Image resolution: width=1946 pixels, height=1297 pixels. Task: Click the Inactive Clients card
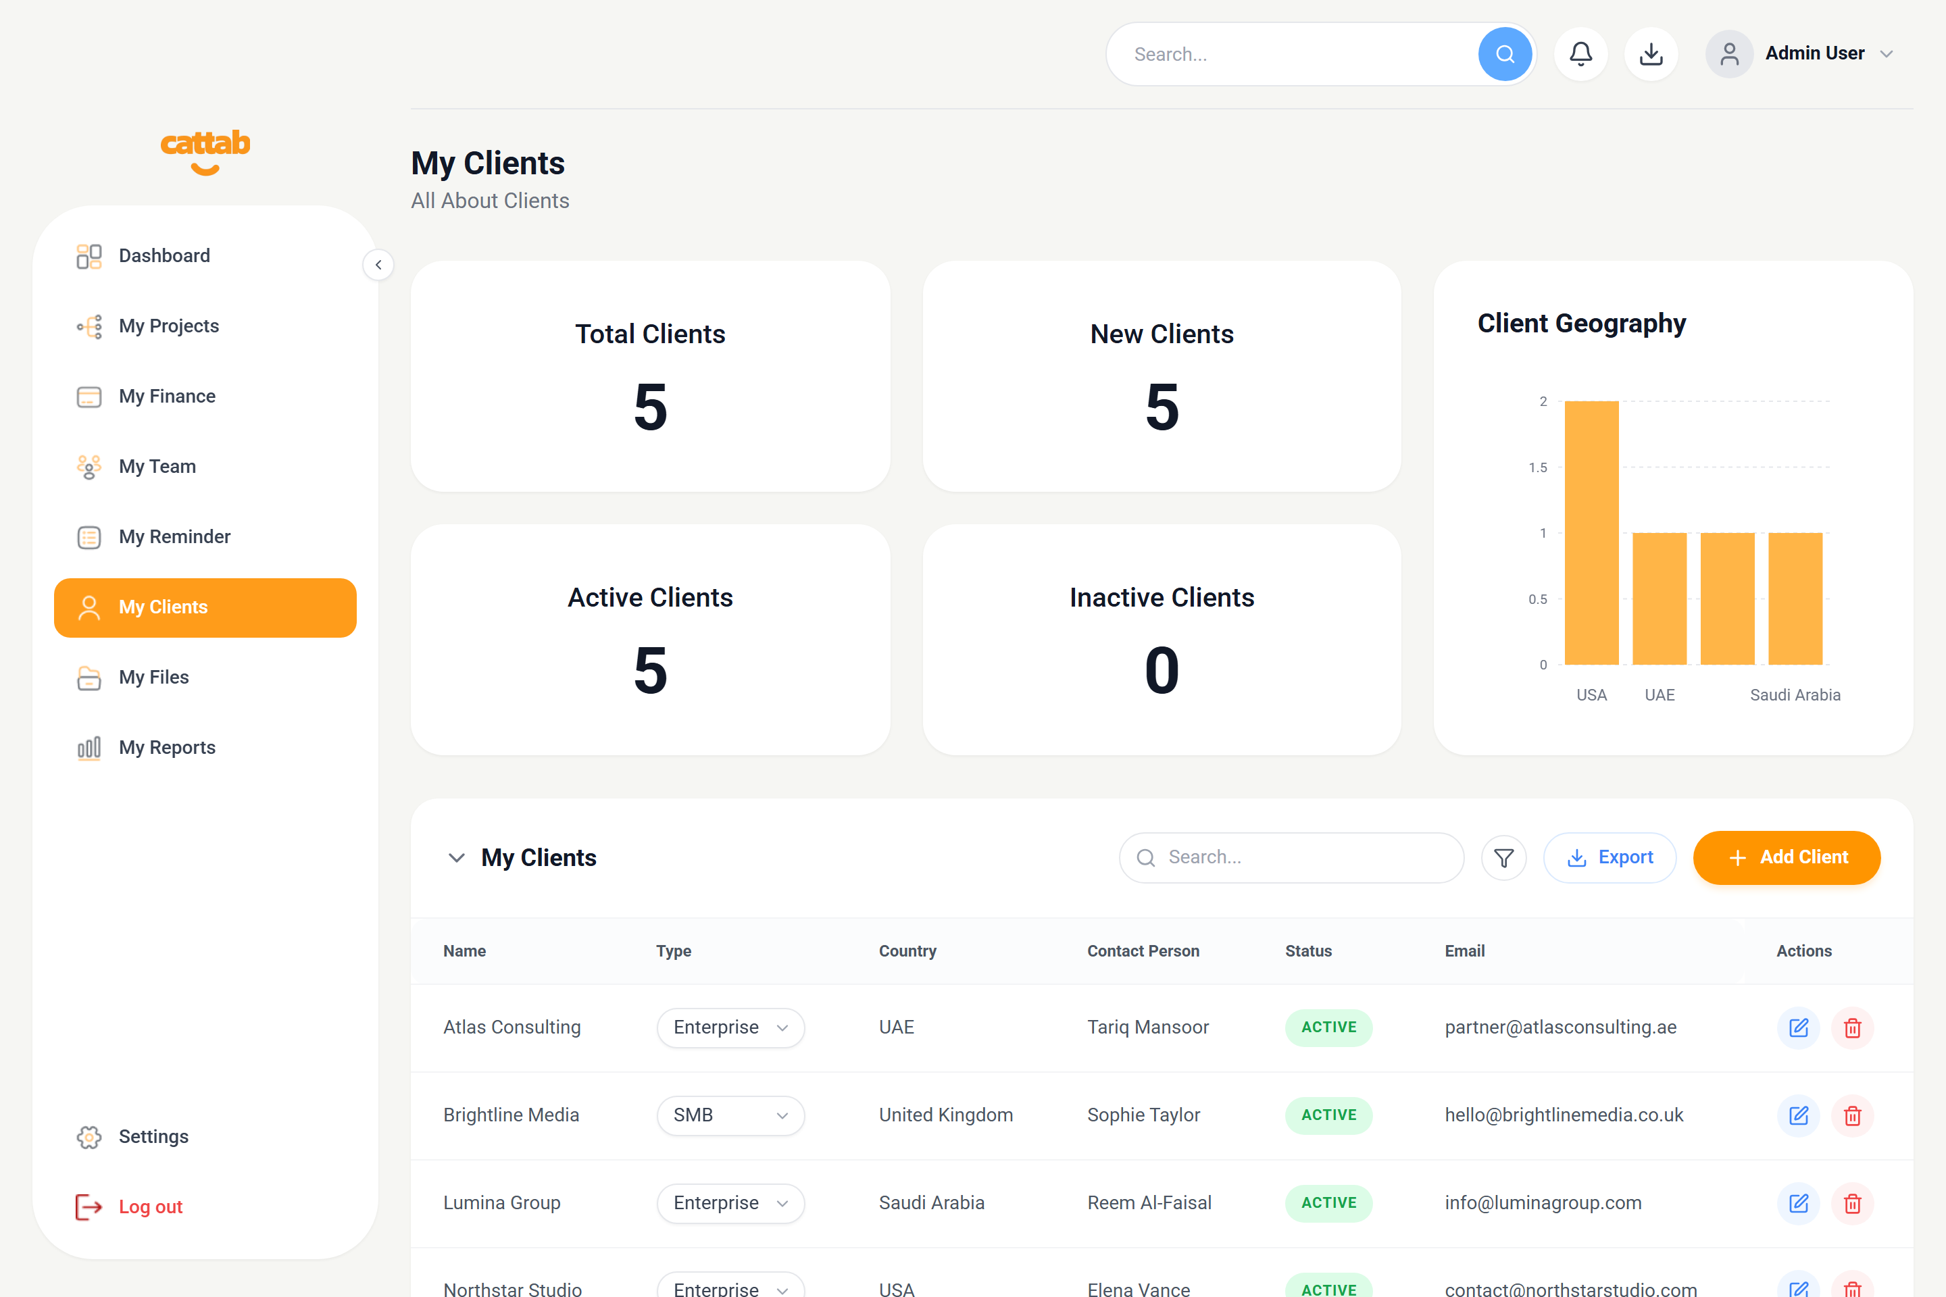click(1162, 640)
